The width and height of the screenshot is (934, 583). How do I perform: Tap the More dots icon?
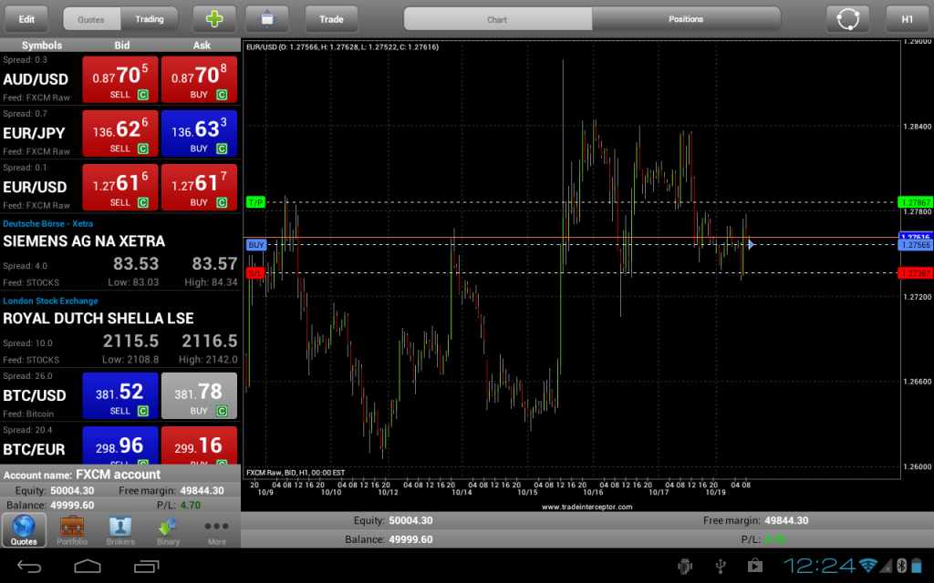[x=217, y=530]
